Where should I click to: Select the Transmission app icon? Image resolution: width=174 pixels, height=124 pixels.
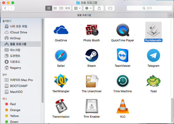pos(61,106)
